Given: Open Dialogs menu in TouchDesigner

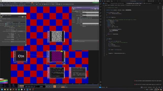Looking at the screenshot, I should tap(7, 3).
